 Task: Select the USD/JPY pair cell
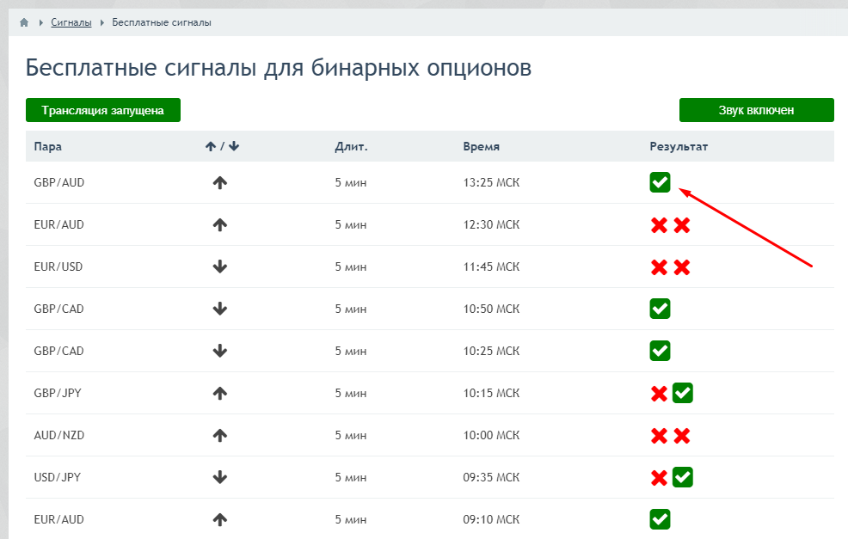(x=58, y=477)
